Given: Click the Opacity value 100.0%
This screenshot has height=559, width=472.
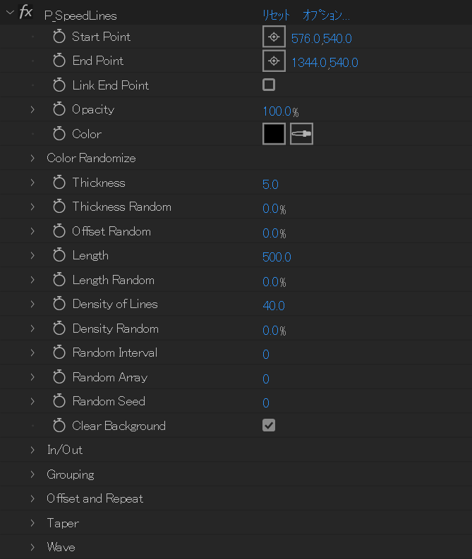Looking at the screenshot, I should pos(280,111).
